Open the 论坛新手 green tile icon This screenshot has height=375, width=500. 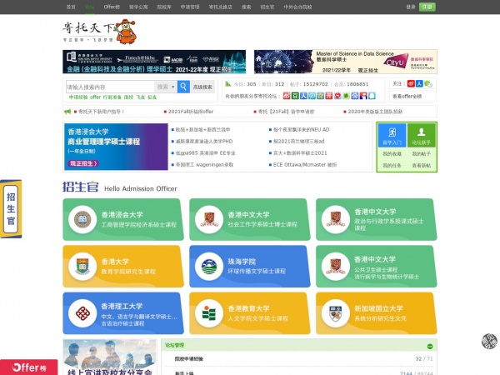pyautogui.click(x=421, y=135)
